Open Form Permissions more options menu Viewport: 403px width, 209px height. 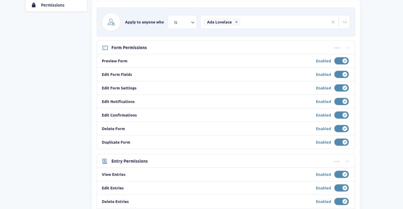[337, 48]
